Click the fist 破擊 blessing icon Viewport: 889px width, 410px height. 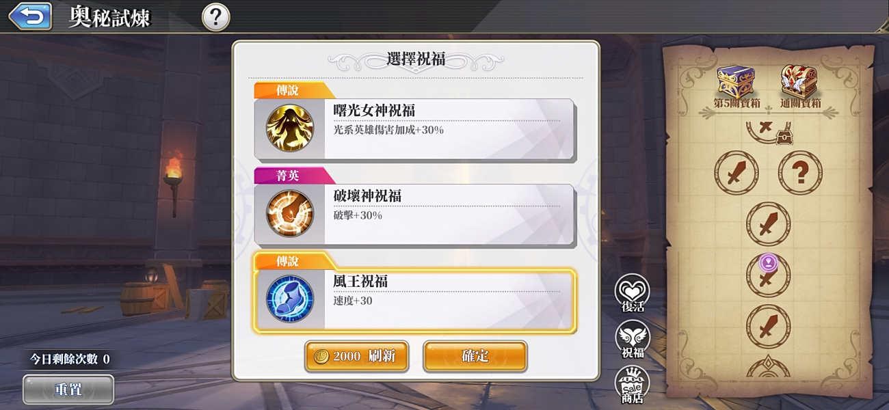coord(289,214)
